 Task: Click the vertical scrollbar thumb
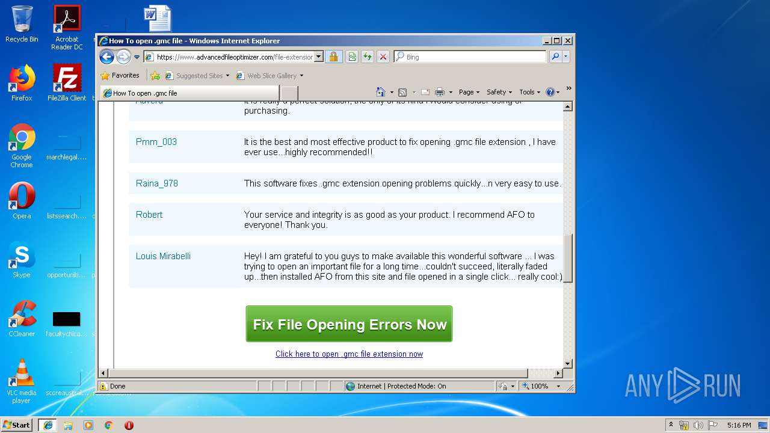[x=567, y=257]
